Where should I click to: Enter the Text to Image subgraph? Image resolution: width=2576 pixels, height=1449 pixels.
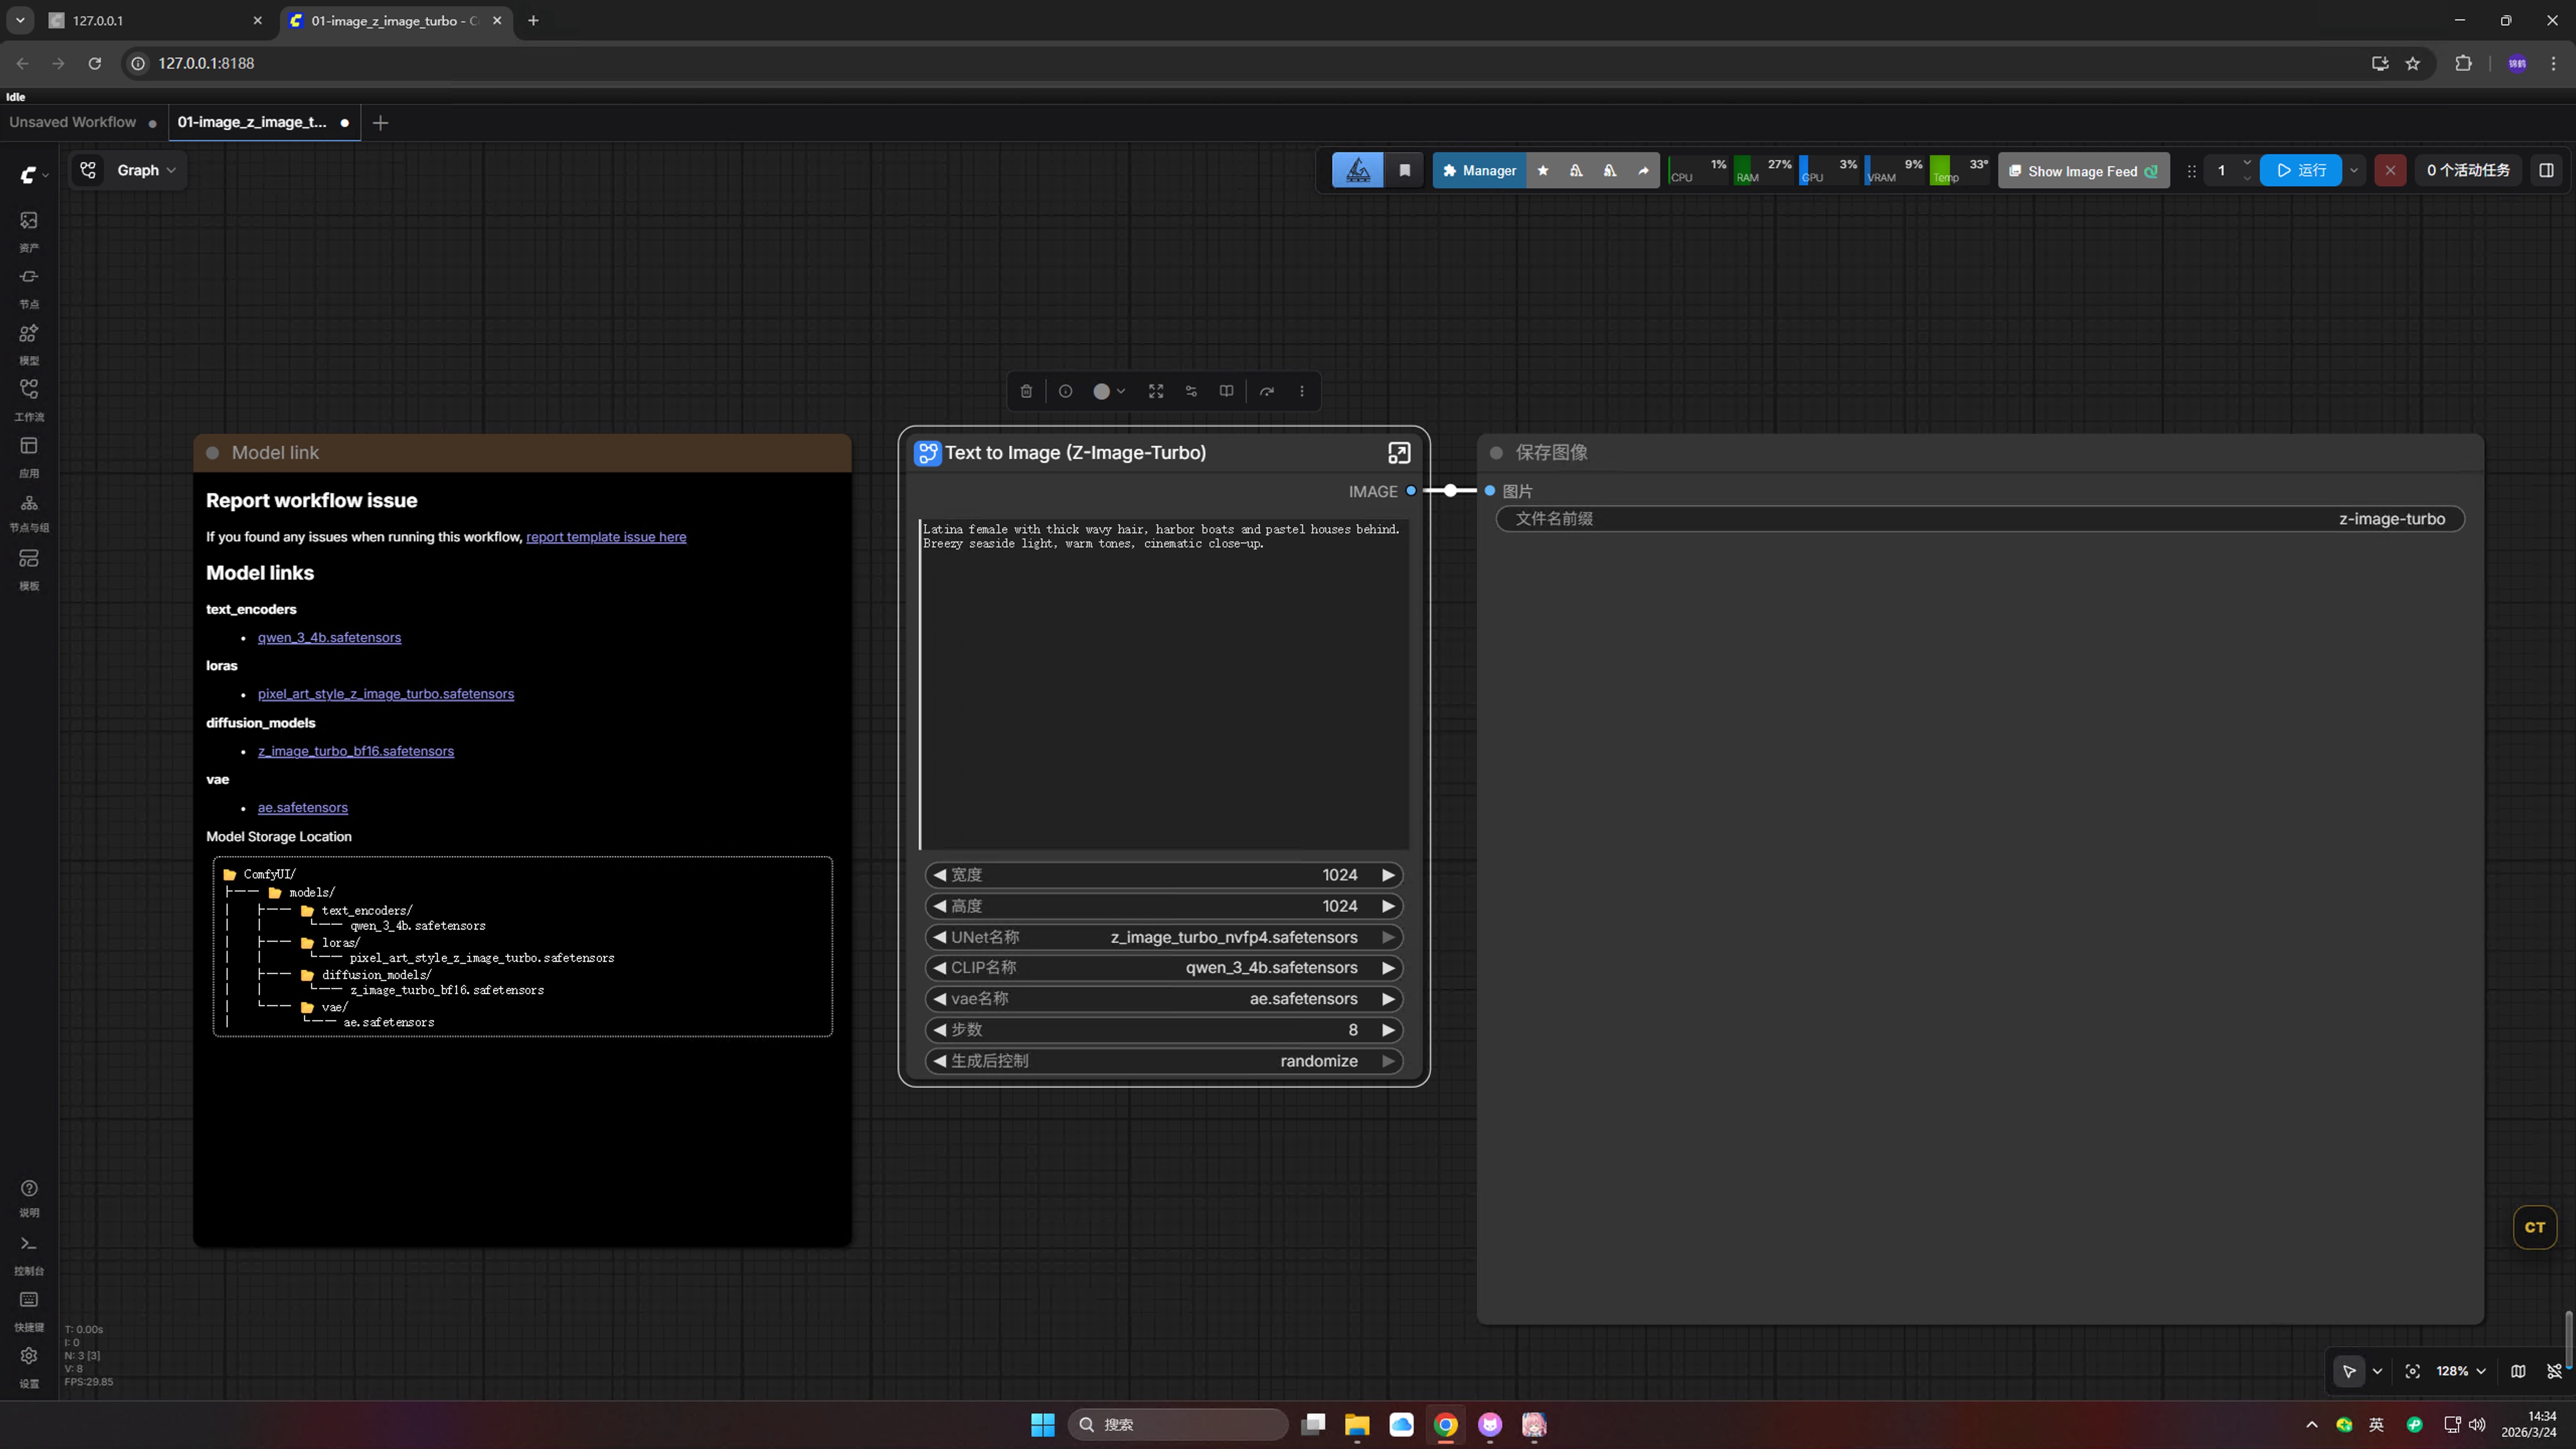tap(1399, 453)
